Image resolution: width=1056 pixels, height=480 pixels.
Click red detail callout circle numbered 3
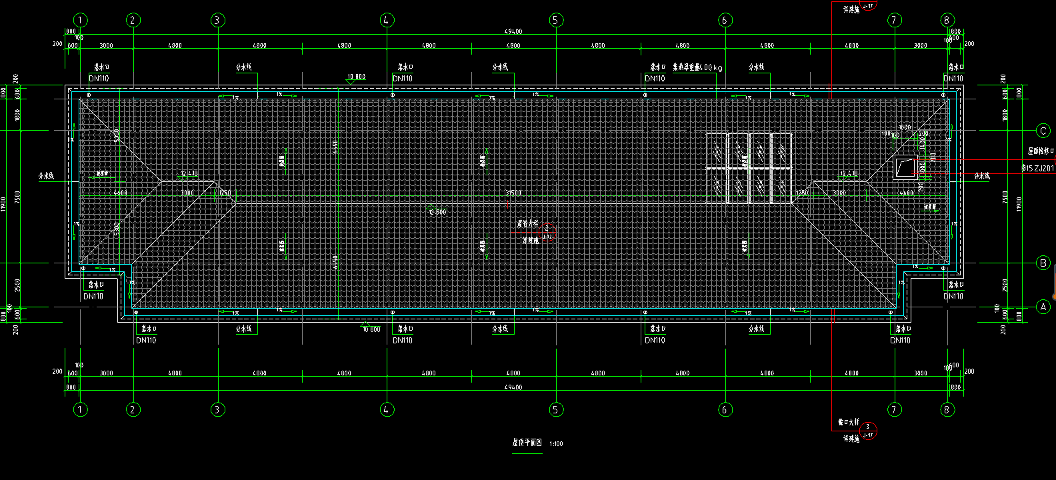[x=868, y=431]
